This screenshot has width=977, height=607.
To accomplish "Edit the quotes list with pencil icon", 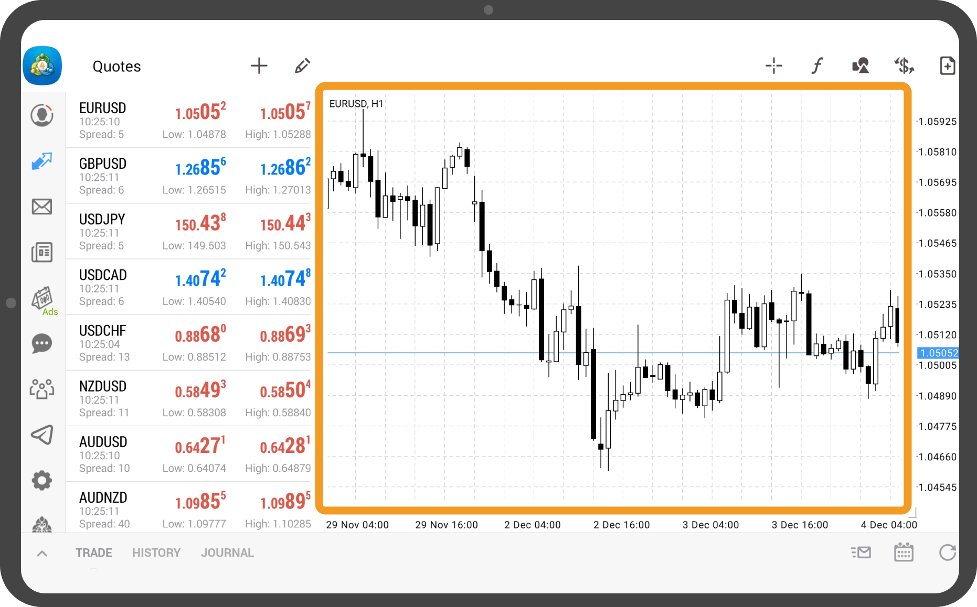I will (x=302, y=66).
